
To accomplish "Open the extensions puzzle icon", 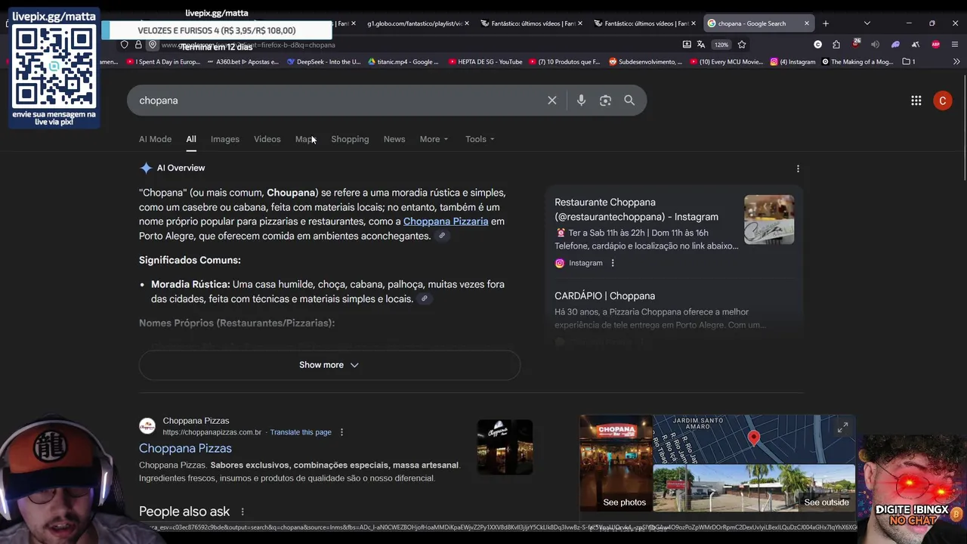I will coord(836,45).
